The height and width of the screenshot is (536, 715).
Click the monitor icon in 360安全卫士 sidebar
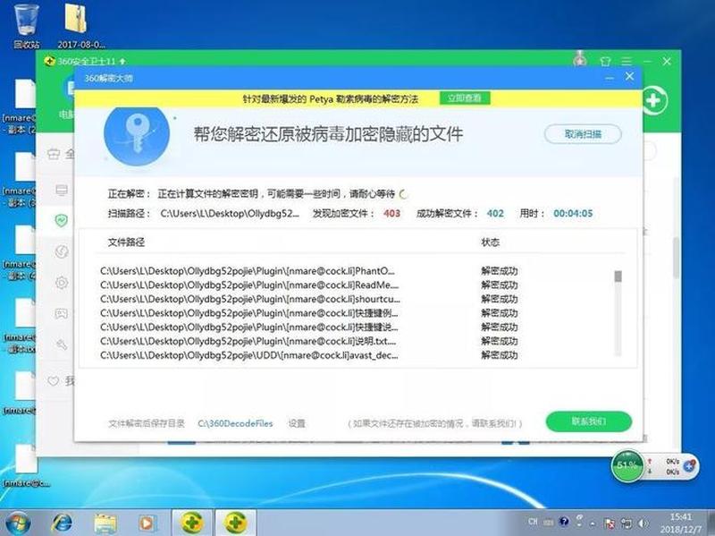pyautogui.click(x=61, y=190)
